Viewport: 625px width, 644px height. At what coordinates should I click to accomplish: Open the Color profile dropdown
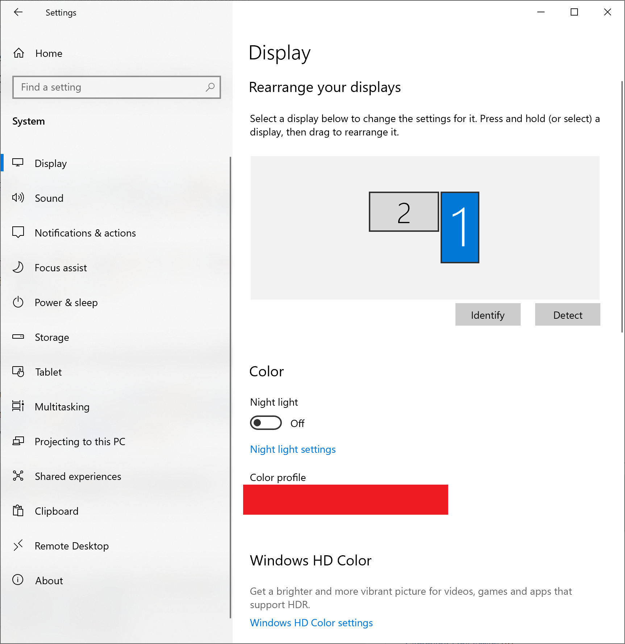pyautogui.click(x=345, y=499)
